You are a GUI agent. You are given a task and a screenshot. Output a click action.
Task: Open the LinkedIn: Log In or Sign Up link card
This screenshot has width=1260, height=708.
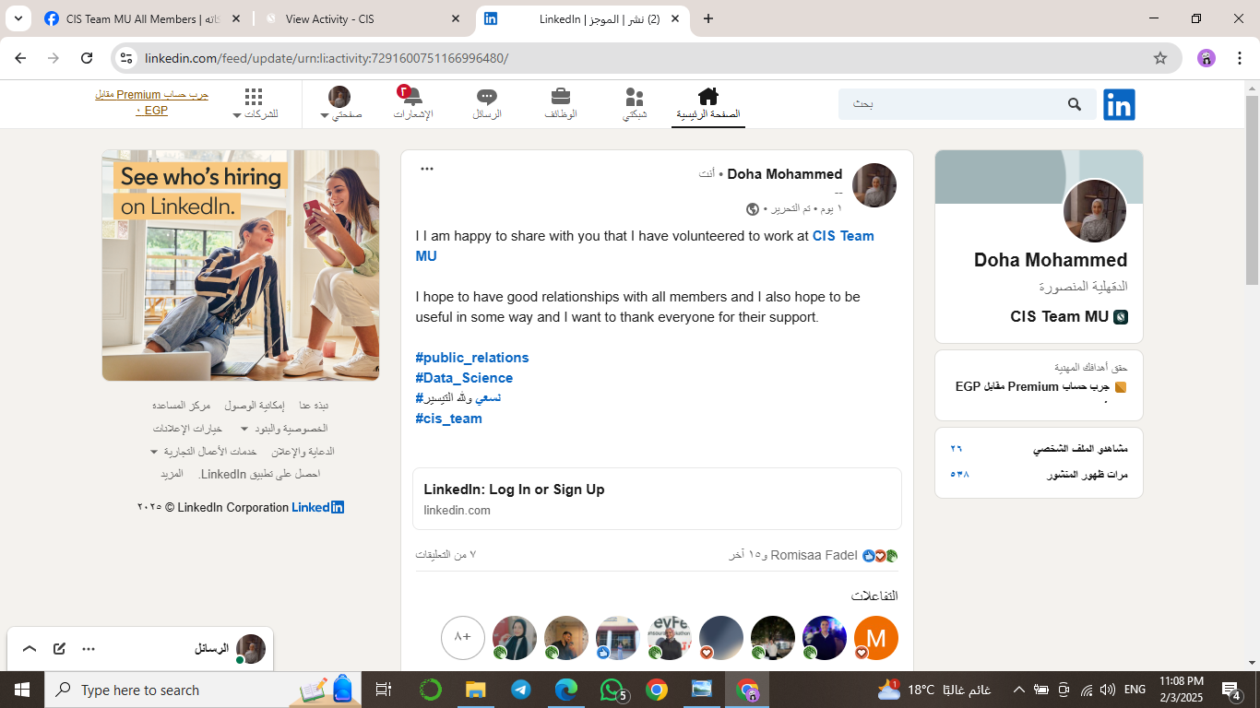657,499
